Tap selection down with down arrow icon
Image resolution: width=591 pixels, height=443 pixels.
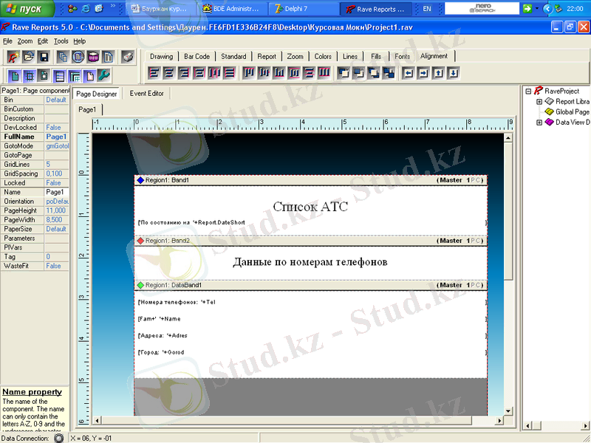(454, 72)
